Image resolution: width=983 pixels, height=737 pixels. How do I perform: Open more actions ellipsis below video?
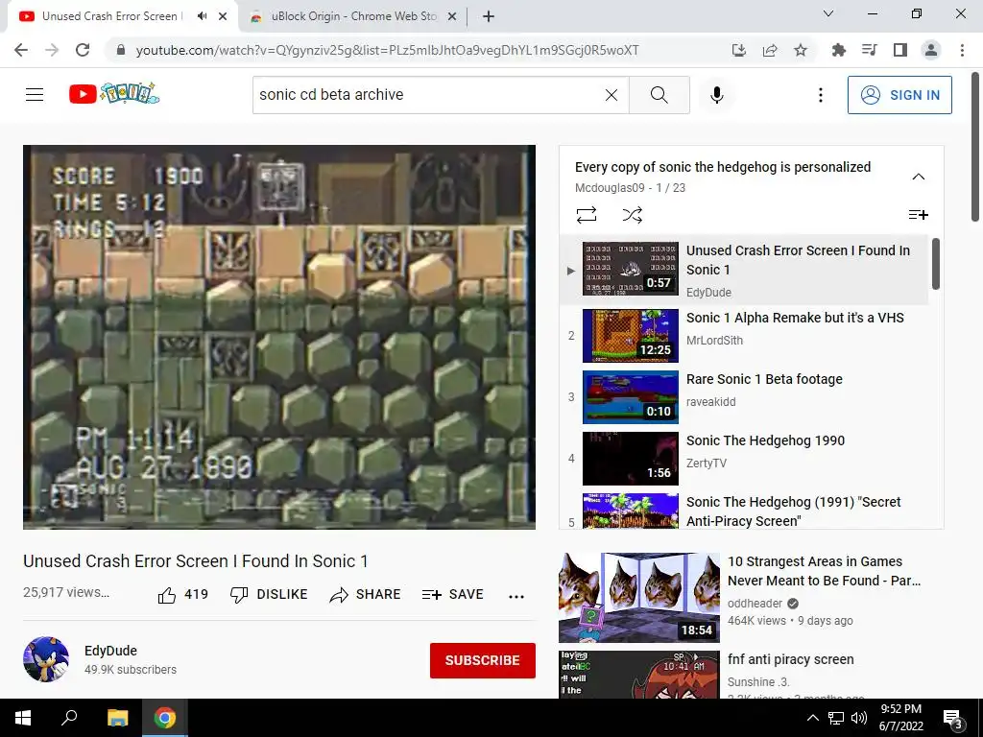click(x=515, y=596)
